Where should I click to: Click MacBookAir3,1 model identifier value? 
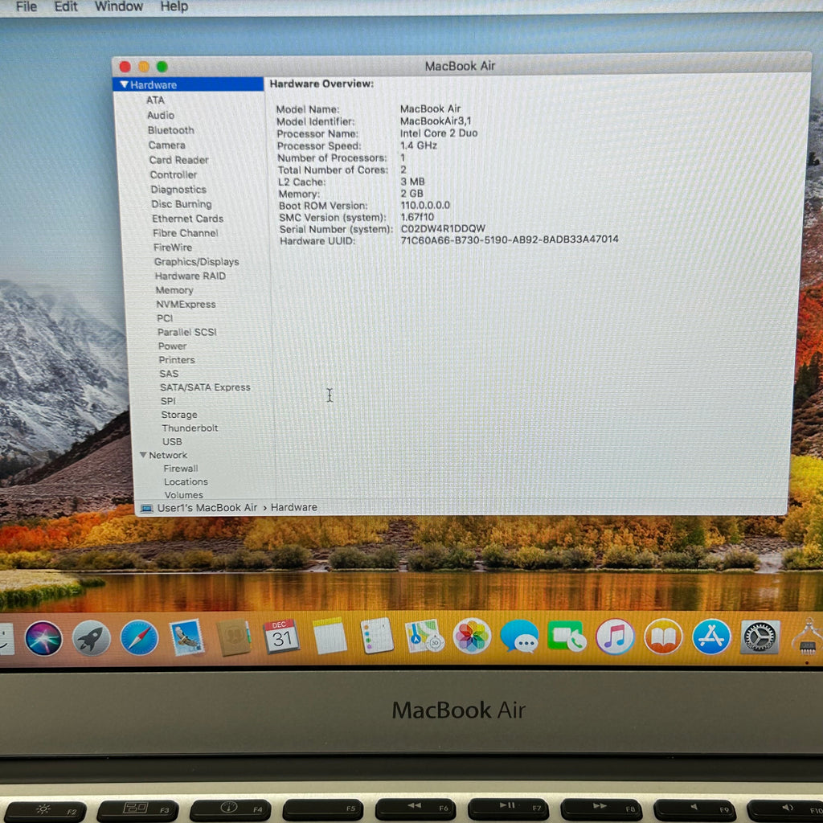pos(436,121)
